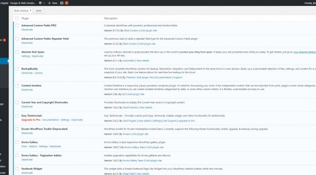Viewport: 316px width, 175px height.
Task: Open the Yoast SEO icon in admin bar
Action: click(x=62, y=3)
